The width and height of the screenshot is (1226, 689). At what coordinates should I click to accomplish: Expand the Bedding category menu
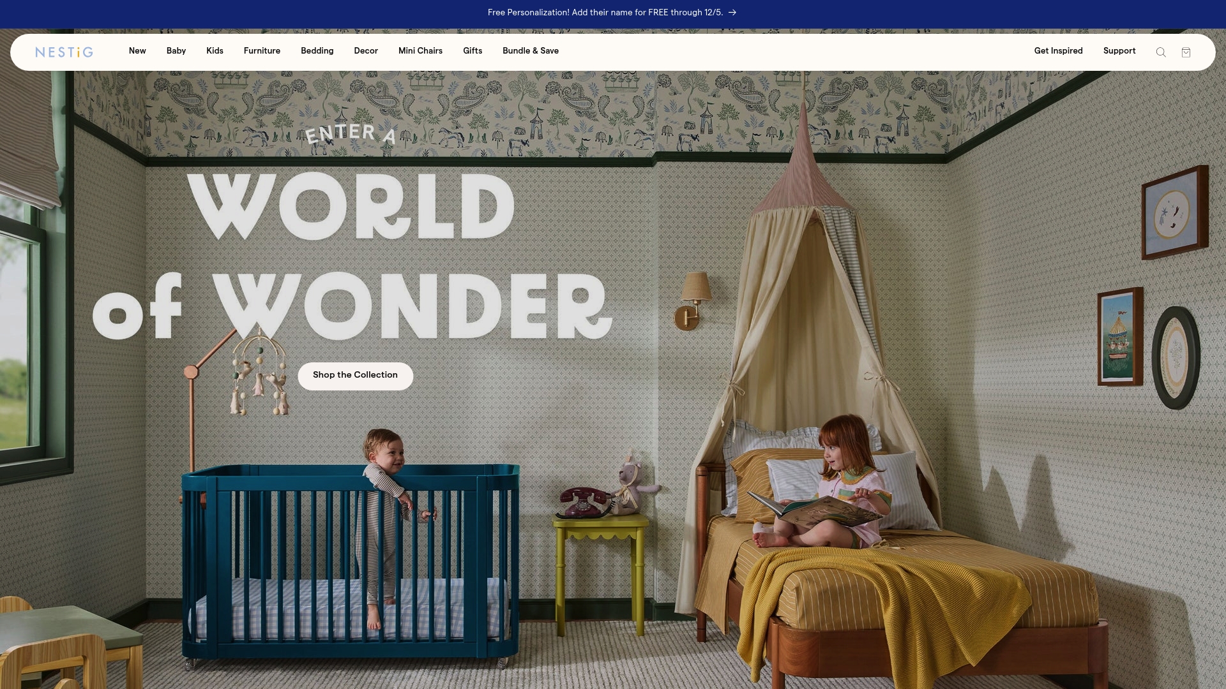click(x=317, y=52)
